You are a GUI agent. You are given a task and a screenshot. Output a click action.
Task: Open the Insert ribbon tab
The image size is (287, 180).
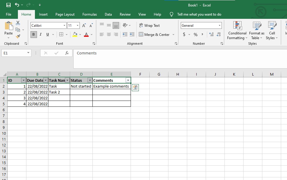click(x=43, y=14)
